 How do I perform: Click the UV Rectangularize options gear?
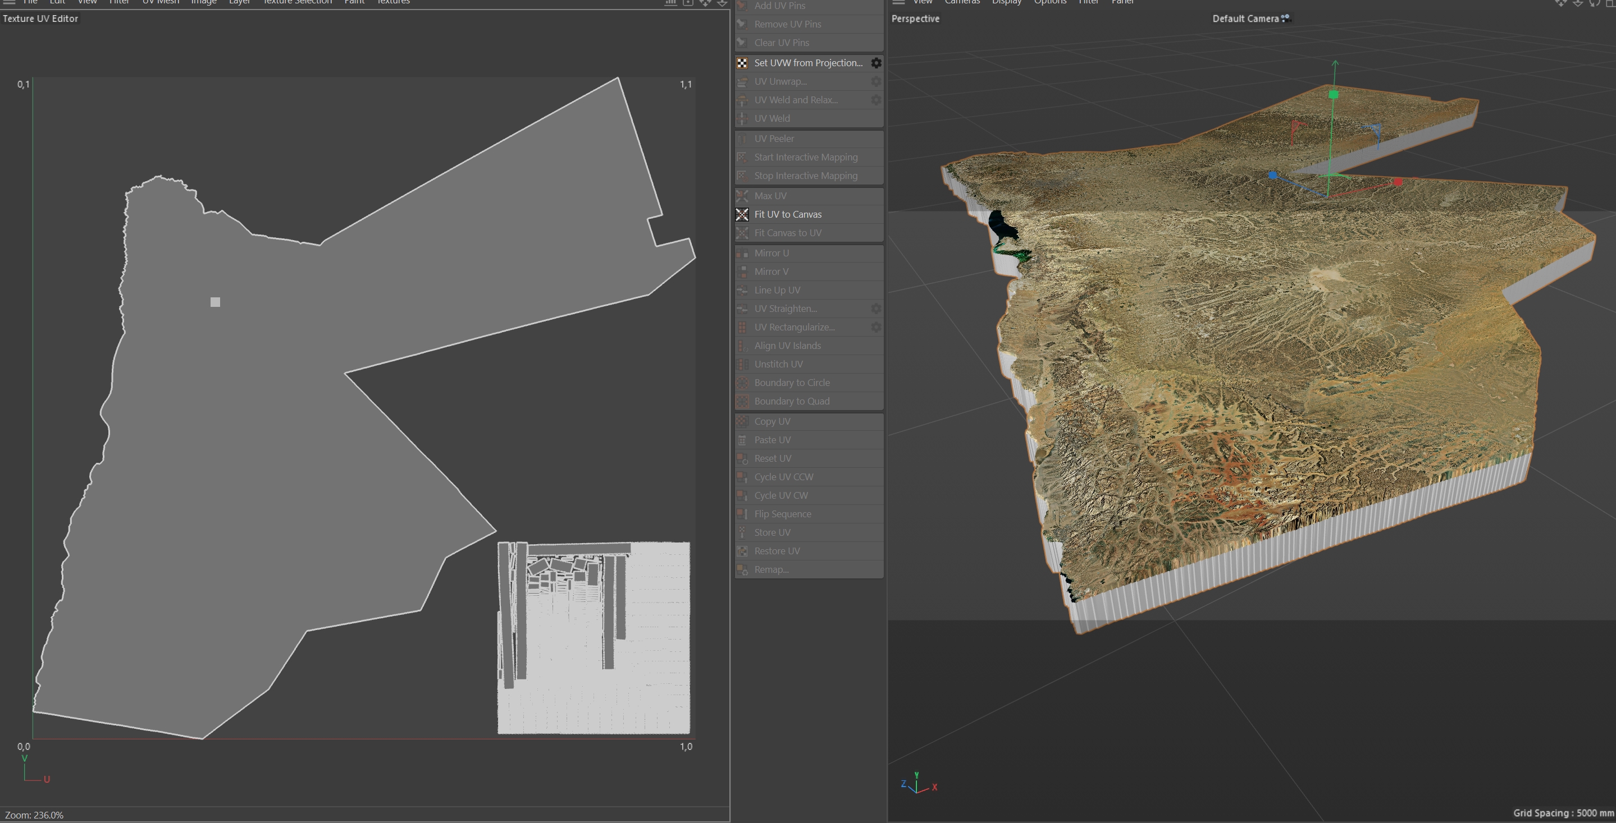876,327
